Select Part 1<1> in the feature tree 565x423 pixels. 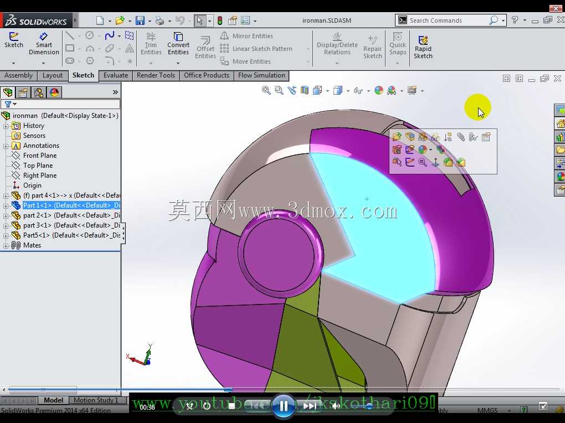(71, 205)
